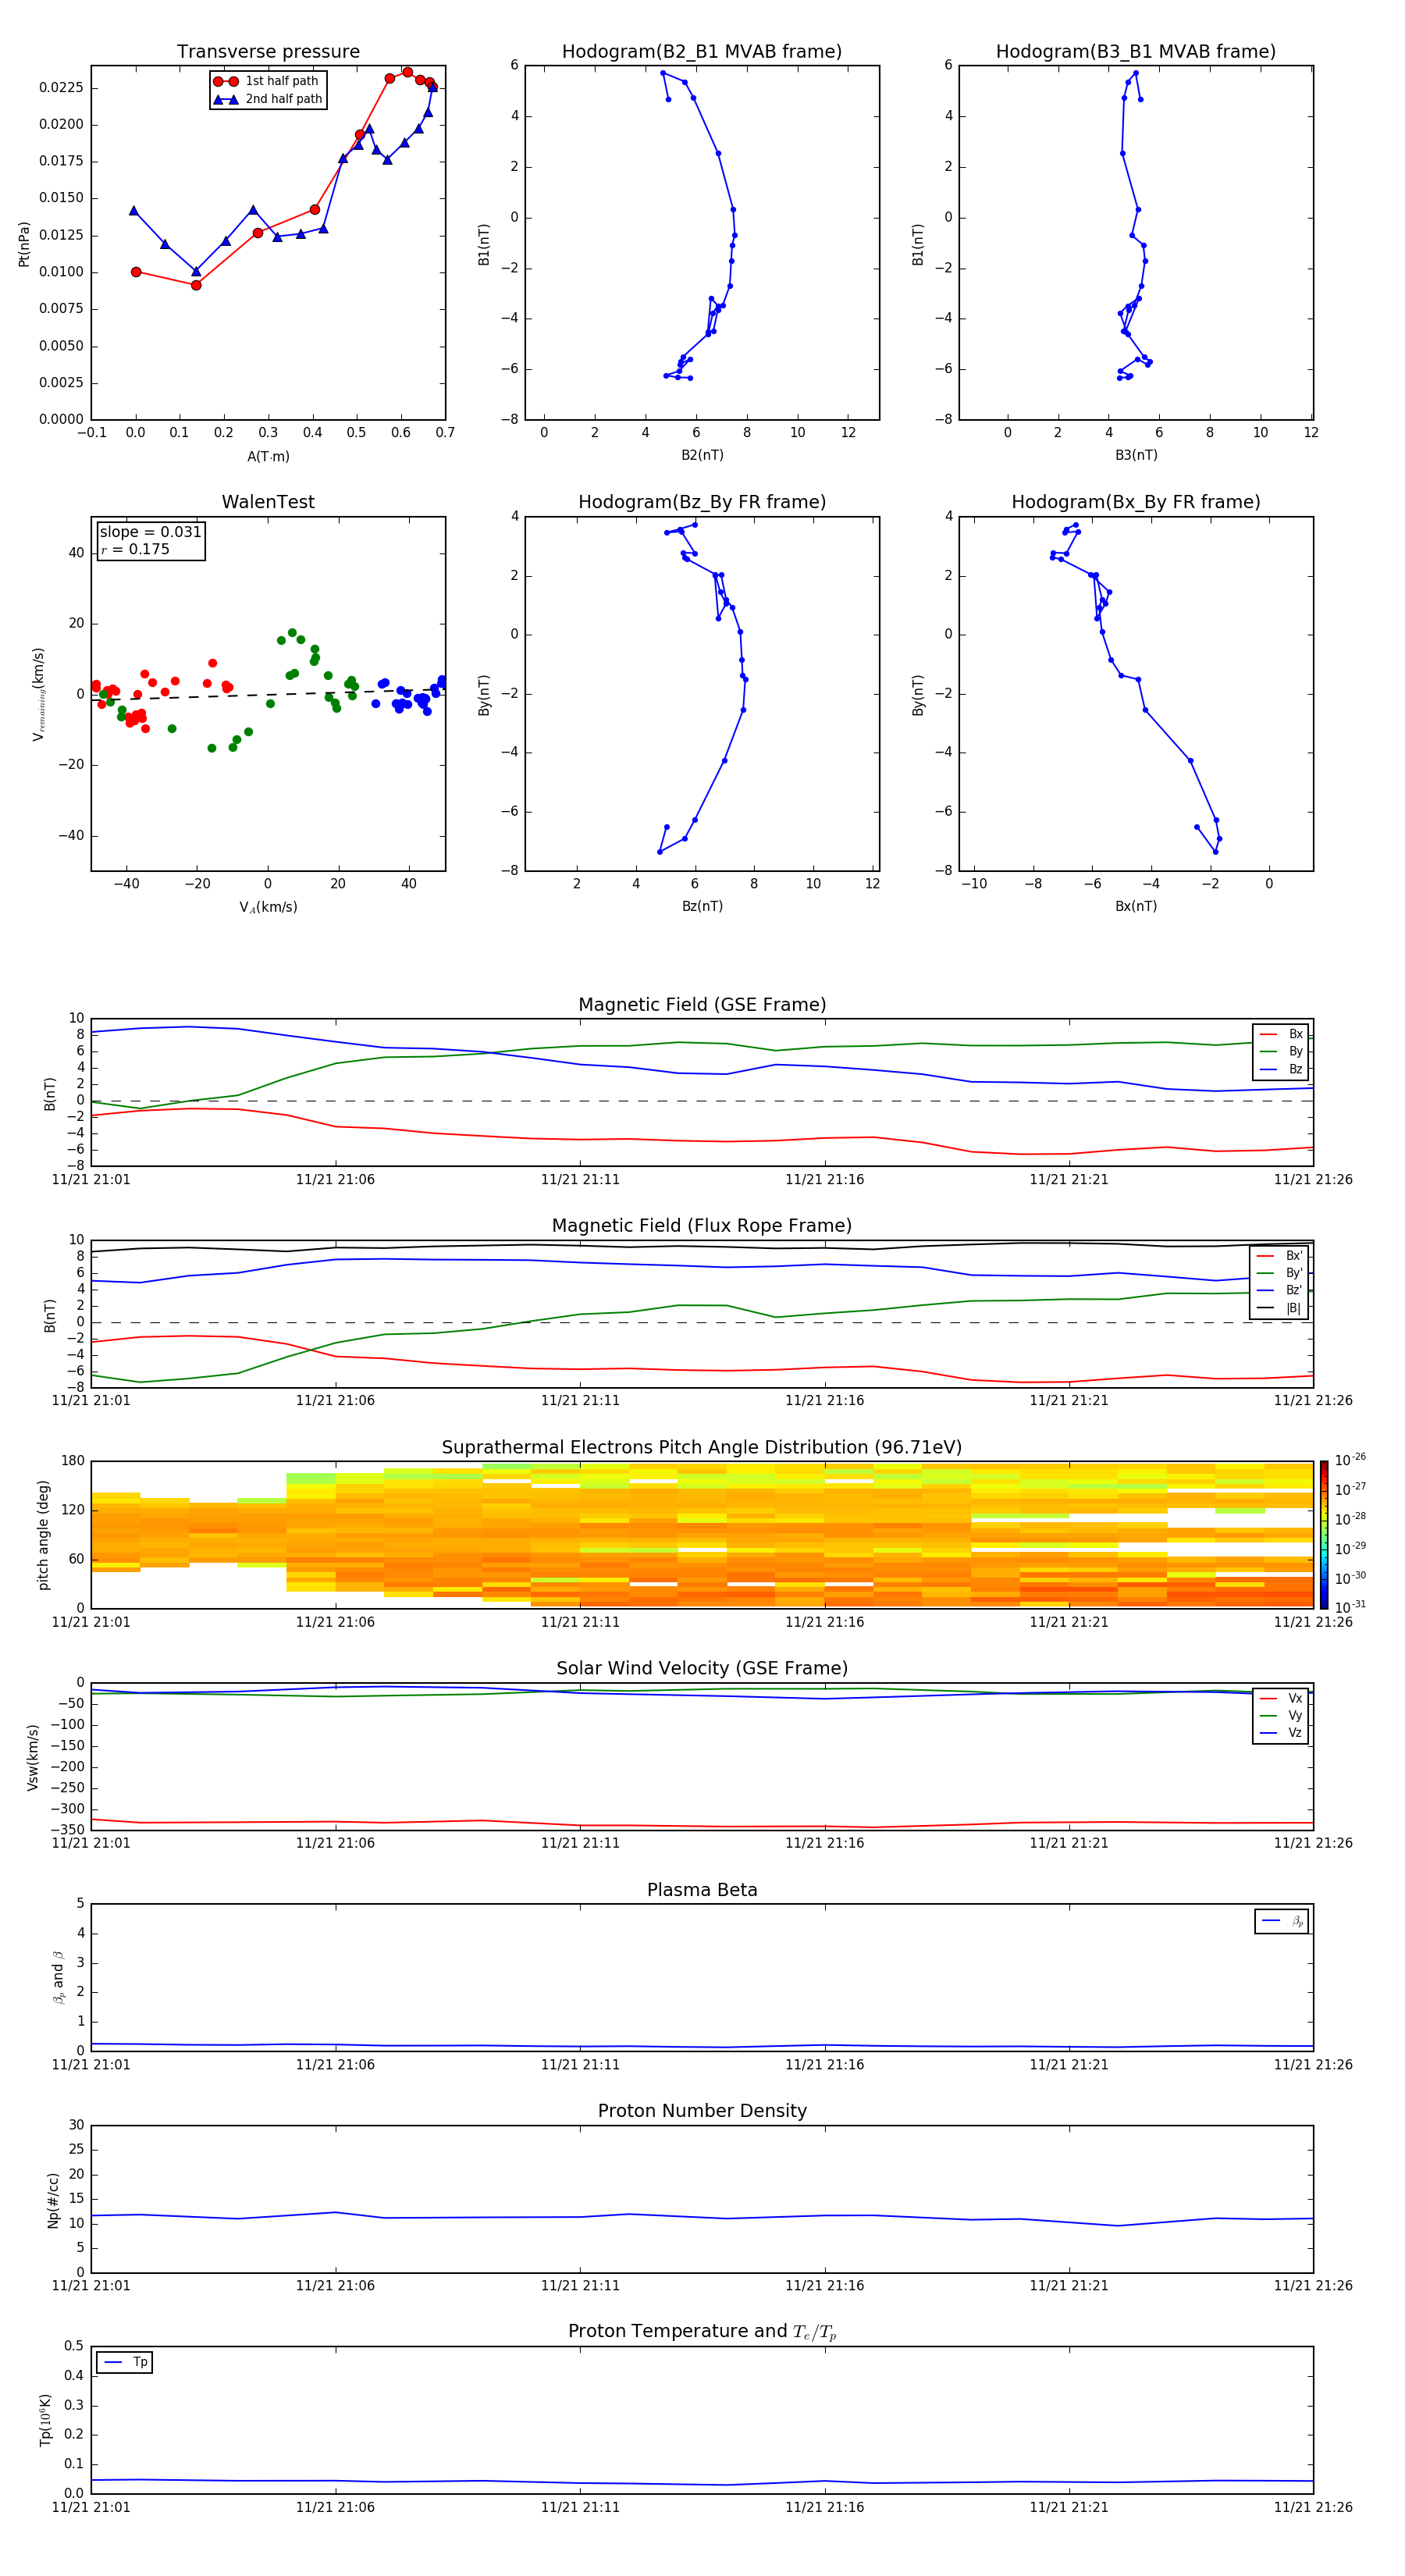Screen dimensions: 1405x2576
Task: Select tick 0.0225 on the Transverse pressure axis
Action: point(61,88)
